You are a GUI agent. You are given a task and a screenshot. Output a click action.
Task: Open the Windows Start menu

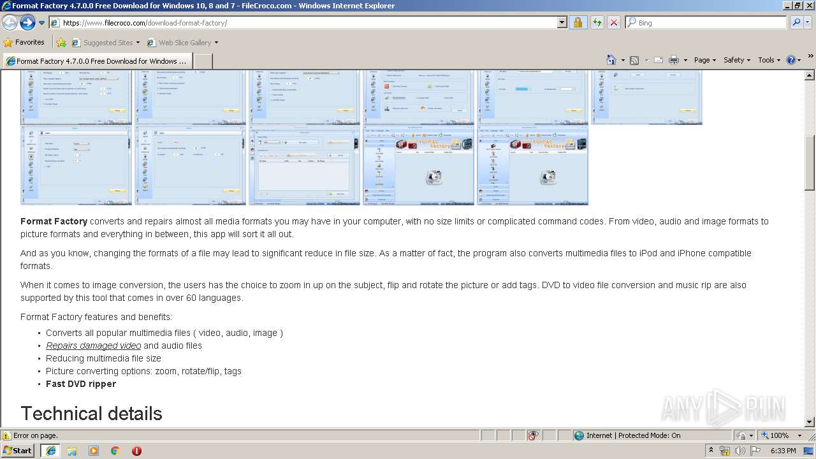[18, 450]
